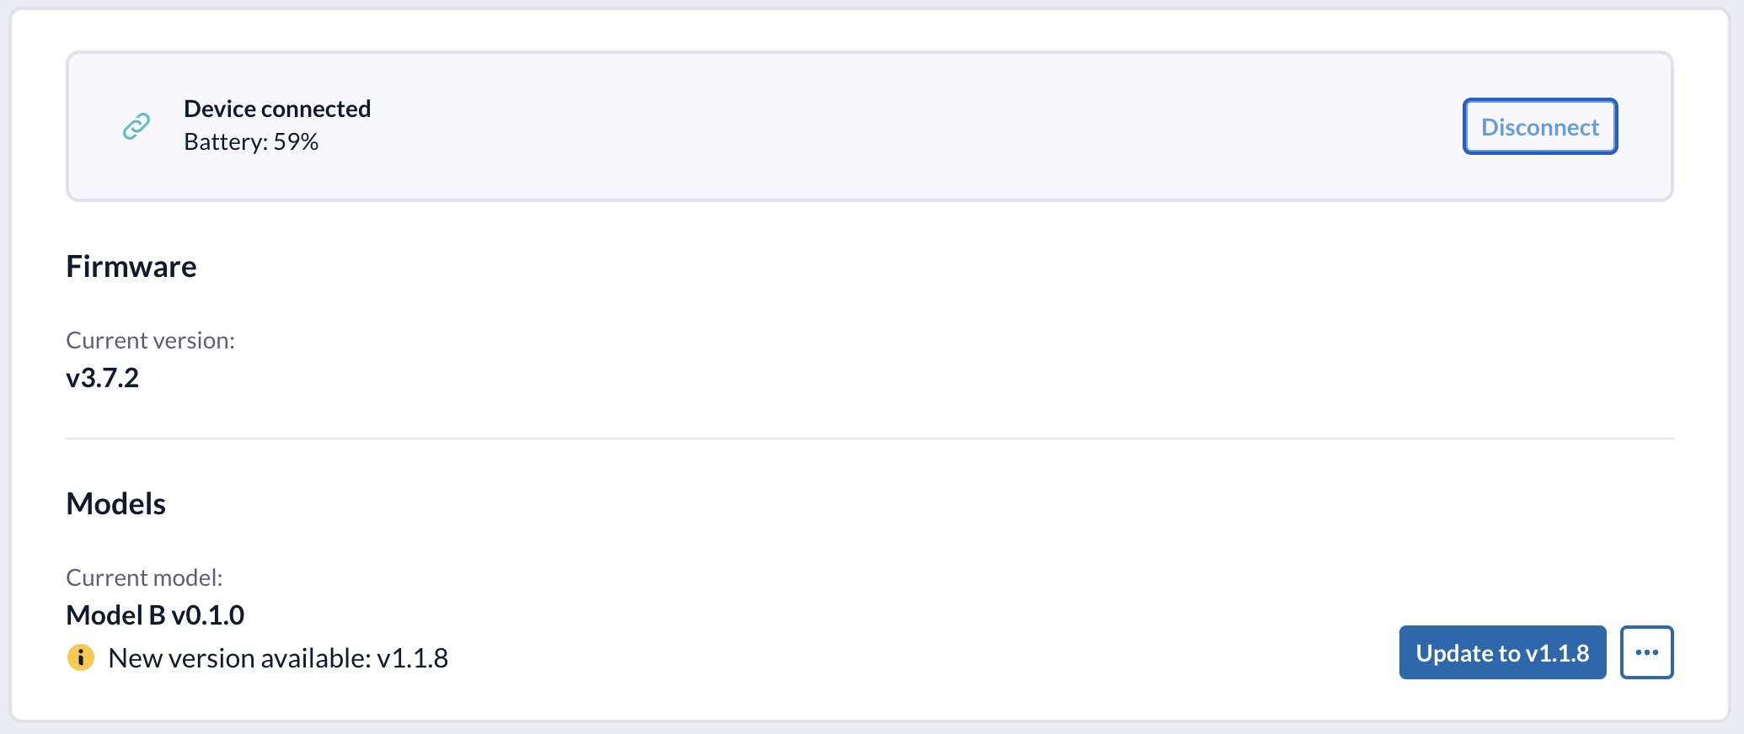This screenshot has height=734, width=1744.
Task: Click v1.1.8 in the new version notice
Action: 413,658
